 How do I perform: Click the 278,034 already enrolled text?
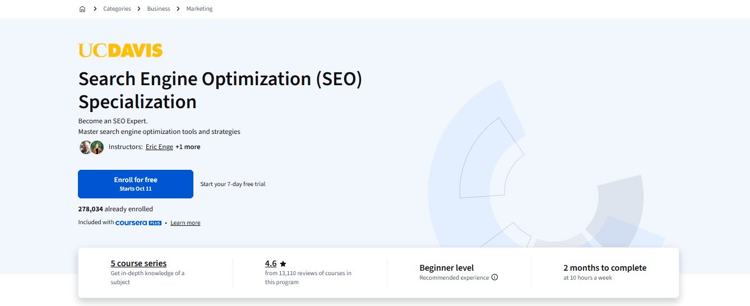click(x=115, y=209)
